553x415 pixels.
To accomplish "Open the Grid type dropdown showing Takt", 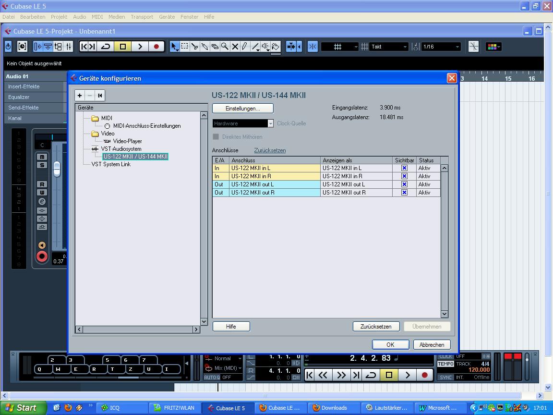I will pyautogui.click(x=389, y=47).
